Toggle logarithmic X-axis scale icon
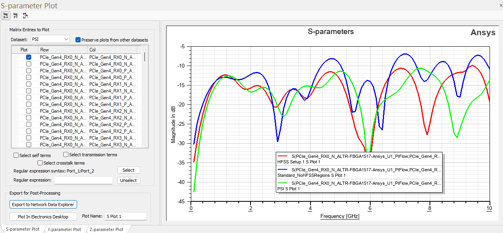 coord(6,16)
